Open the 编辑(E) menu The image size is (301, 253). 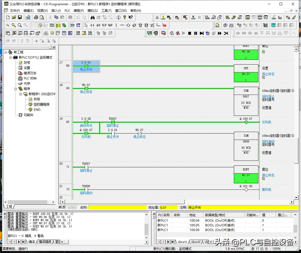28,10
